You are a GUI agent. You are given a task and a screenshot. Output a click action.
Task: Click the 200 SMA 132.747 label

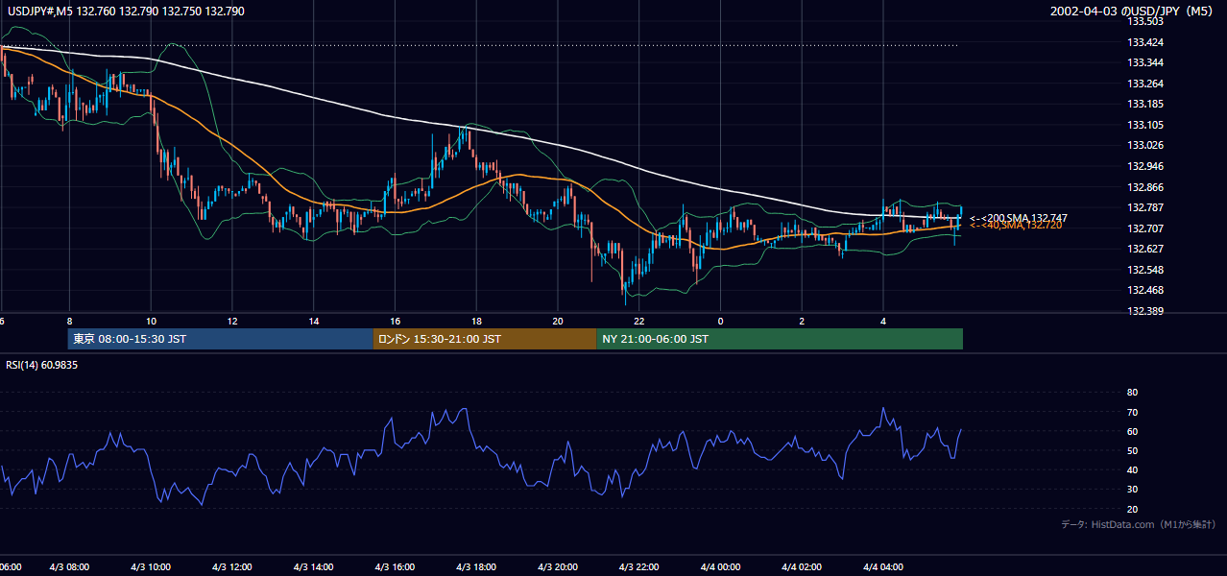coord(1018,218)
